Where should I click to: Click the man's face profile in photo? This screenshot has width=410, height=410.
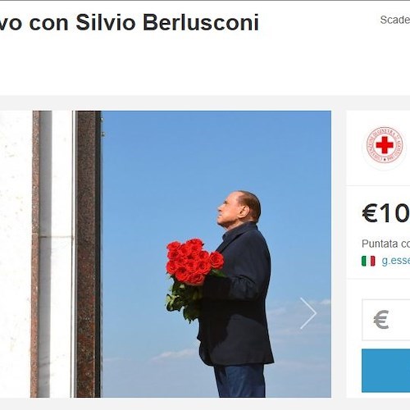(228, 209)
